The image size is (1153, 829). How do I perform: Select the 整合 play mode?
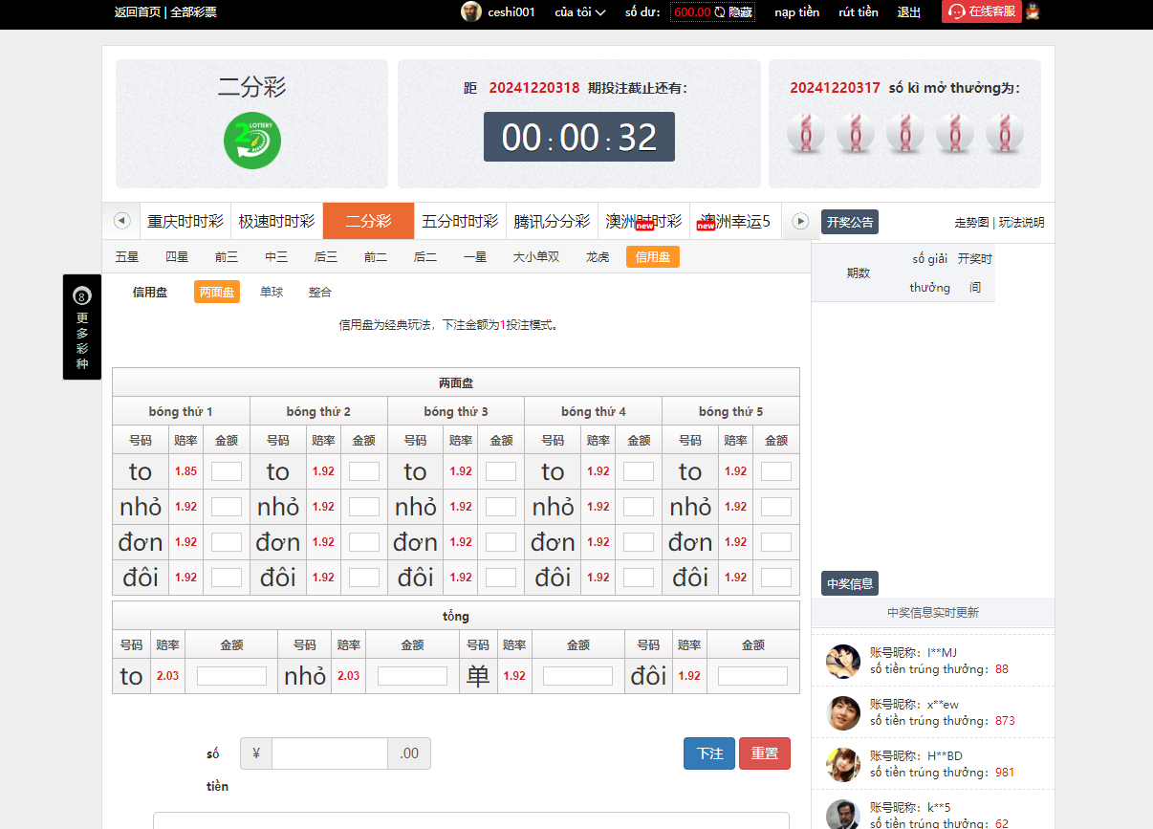pyautogui.click(x=320, y=293)
